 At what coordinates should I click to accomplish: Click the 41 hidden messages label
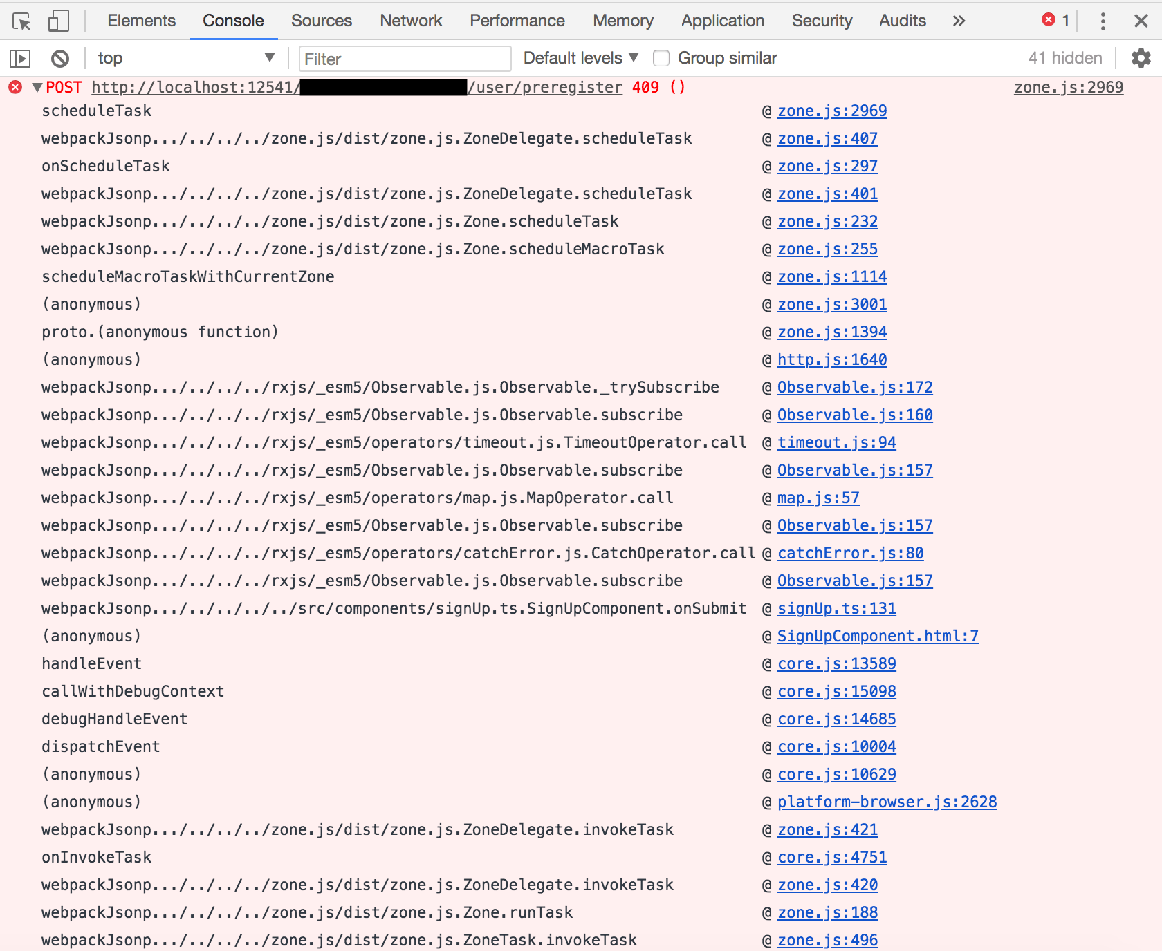tap(1065, 58)
